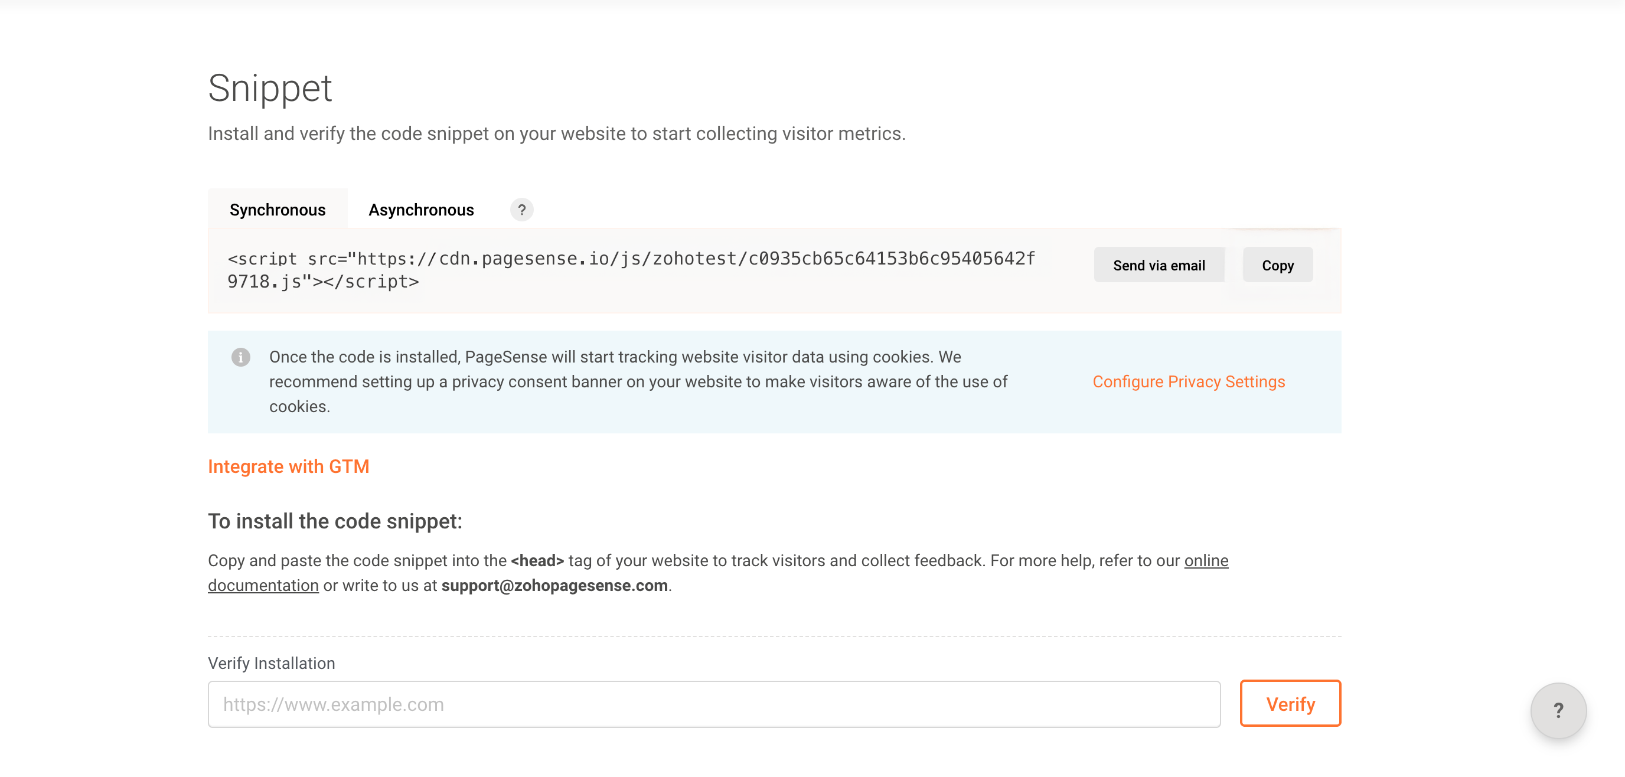Image resolution: width=1625 pixels, height=777 pixels.
Task: Follow the online documentation link
Action: [1206, 561]
